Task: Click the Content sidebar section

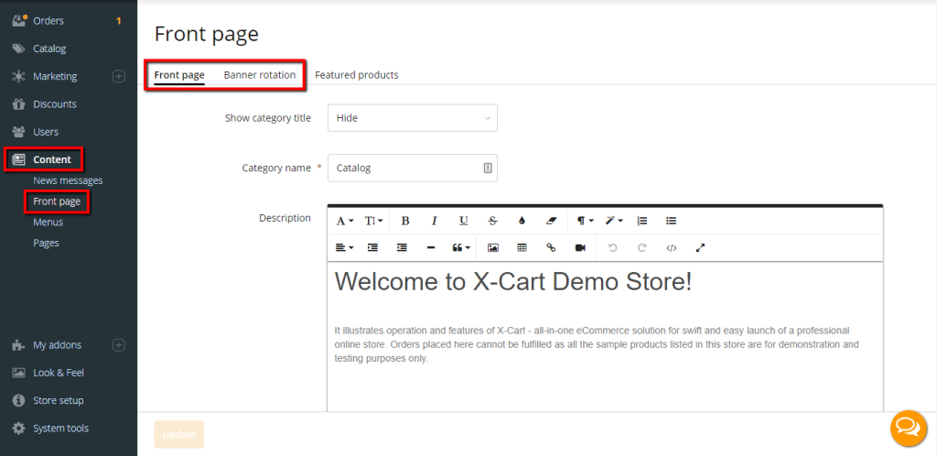Action: pos(52,159)
